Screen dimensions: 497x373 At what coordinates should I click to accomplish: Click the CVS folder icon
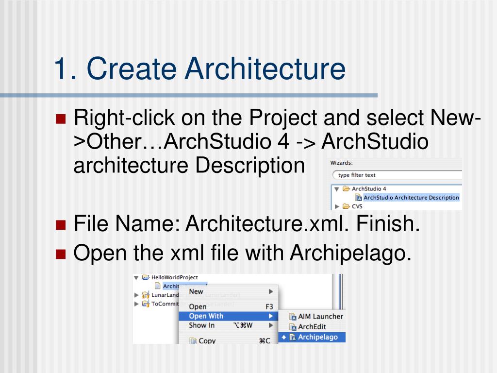(346, 206)
